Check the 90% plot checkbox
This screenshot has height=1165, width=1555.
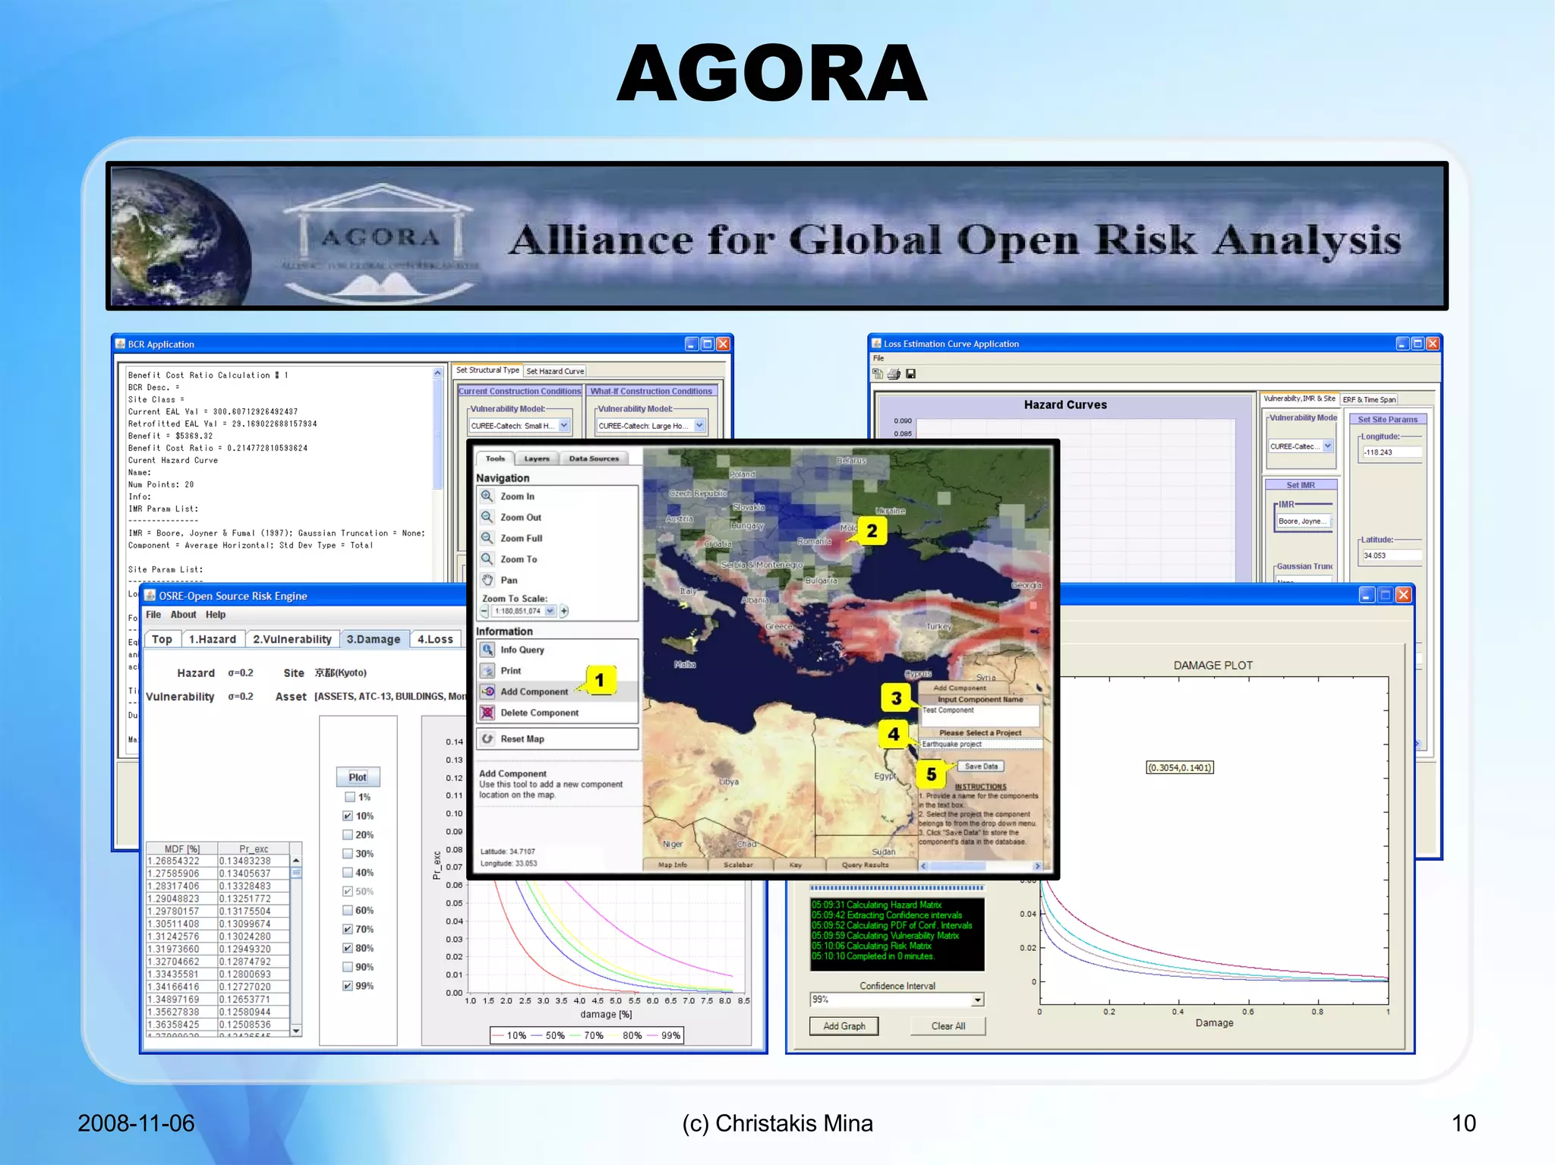[348, 967]
